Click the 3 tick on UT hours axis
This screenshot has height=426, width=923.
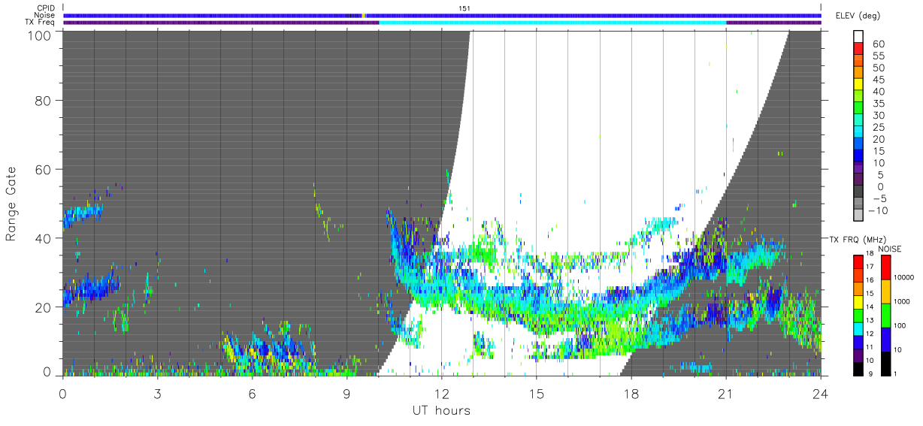[157, 393]
